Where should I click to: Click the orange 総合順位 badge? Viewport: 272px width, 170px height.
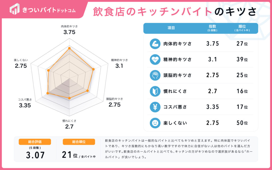pyautogui.click(x=79, y=142)
